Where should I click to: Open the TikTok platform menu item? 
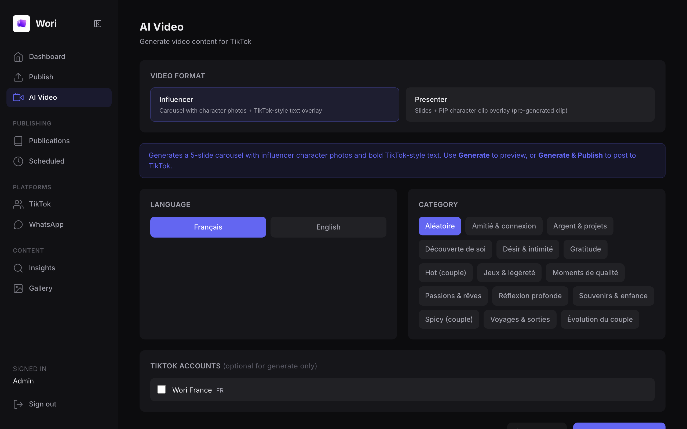[x=40, y=204]
